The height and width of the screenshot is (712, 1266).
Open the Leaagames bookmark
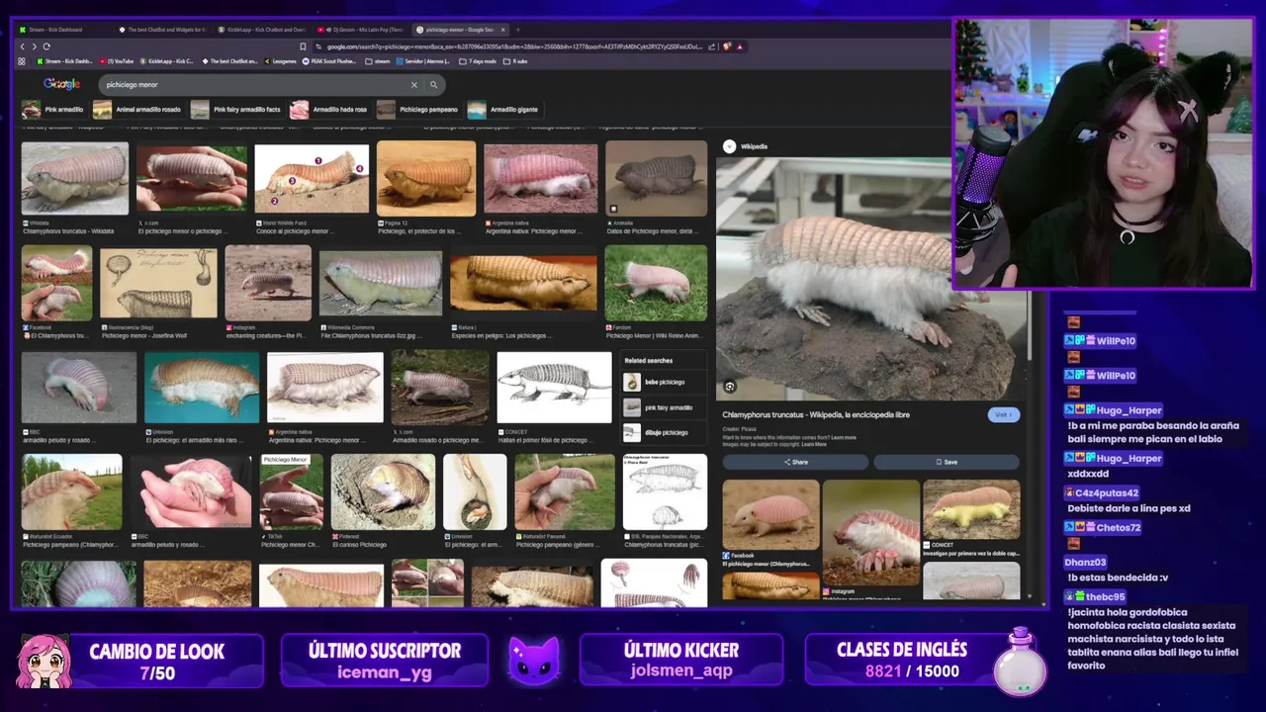click(x=280, y=61)
